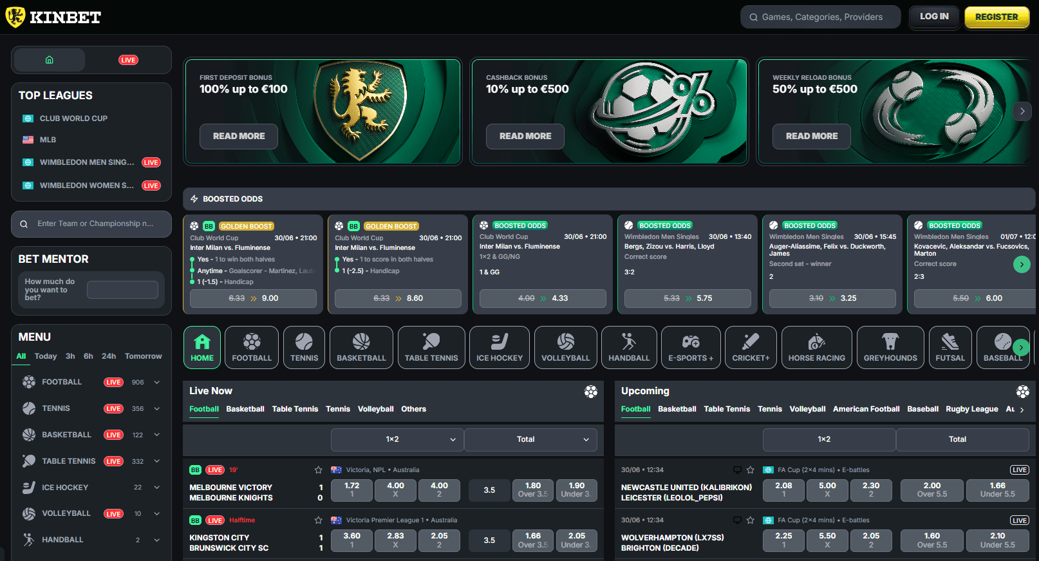Open Club World Cup league link
This screenshot has height=561, width=1039.
[x=73, y=119]
